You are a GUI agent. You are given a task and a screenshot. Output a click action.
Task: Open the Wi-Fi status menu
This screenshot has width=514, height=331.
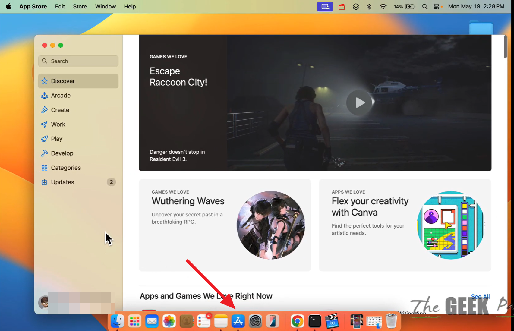click(x=383, y=7)
